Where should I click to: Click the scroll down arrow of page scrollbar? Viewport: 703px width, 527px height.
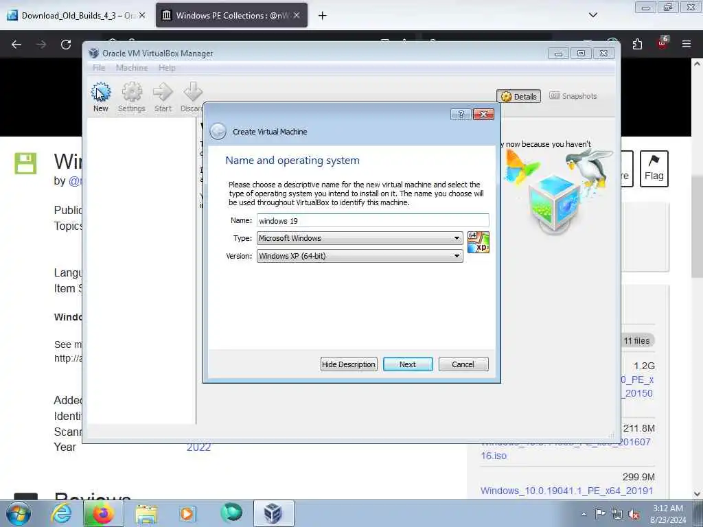pyautogui.click(x=697, y=494)
